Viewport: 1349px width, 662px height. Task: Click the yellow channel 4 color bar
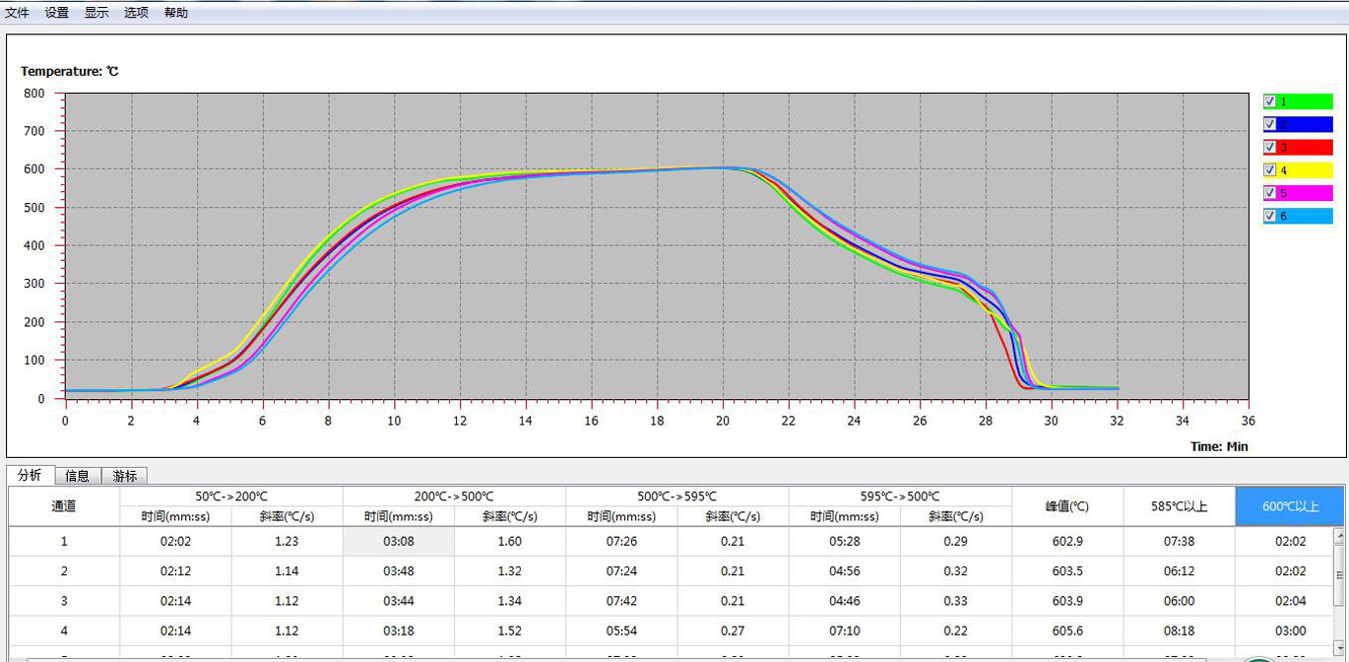(x=1306, y=170)
